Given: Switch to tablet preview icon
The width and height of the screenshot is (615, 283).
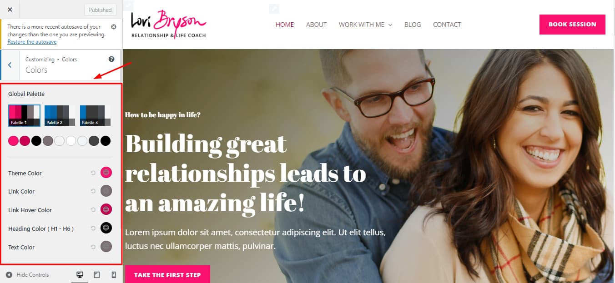Looking at the screenshot, I should pos(96,274).
